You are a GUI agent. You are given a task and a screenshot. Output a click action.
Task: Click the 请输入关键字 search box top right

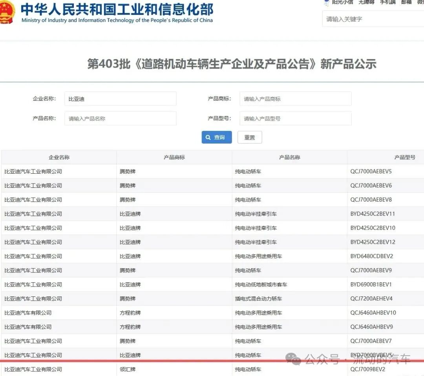click(372, 18)
